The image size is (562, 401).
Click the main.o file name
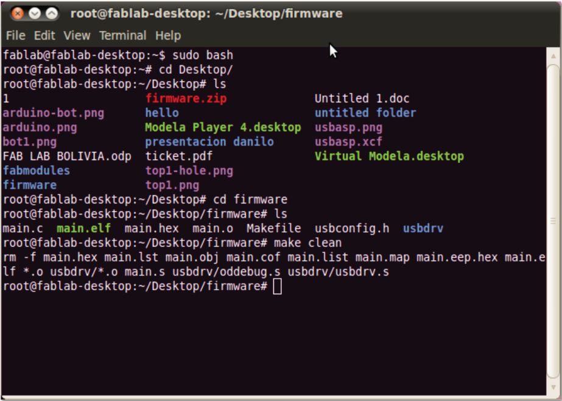tap(213, 229)
